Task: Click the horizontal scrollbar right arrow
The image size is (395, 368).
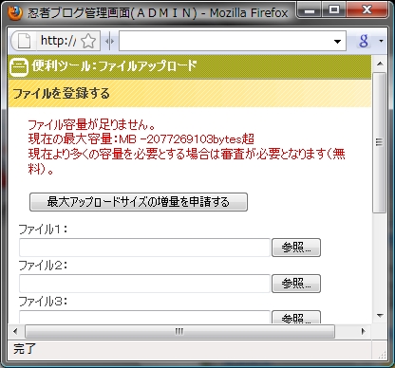Action: pos(364,331)
